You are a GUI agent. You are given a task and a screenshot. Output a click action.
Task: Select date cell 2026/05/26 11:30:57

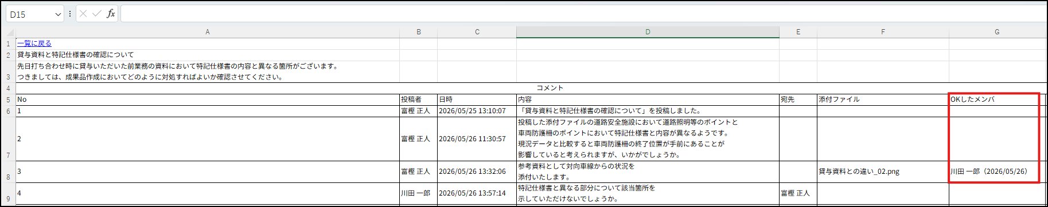tap(477, 139)
